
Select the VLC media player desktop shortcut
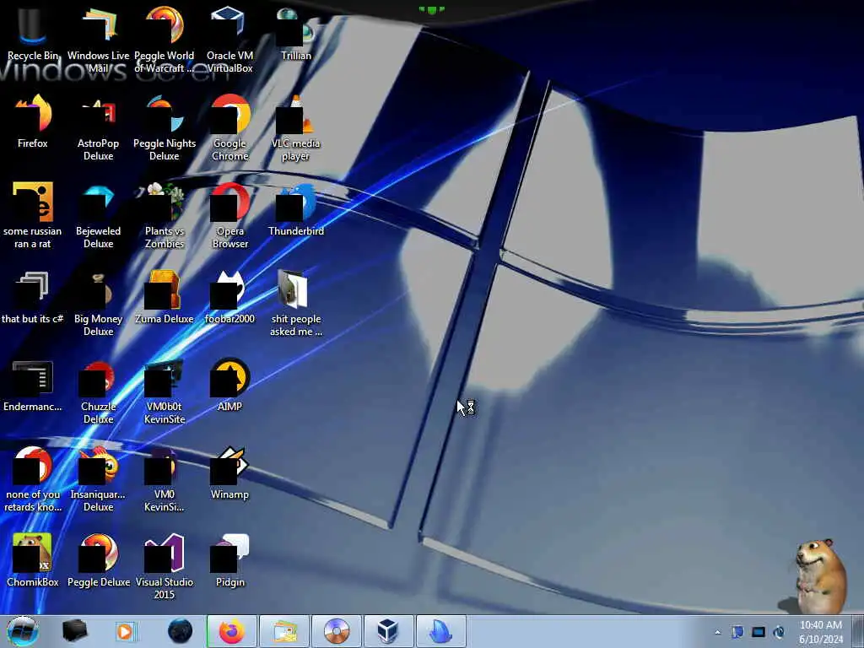click(296, 128)
